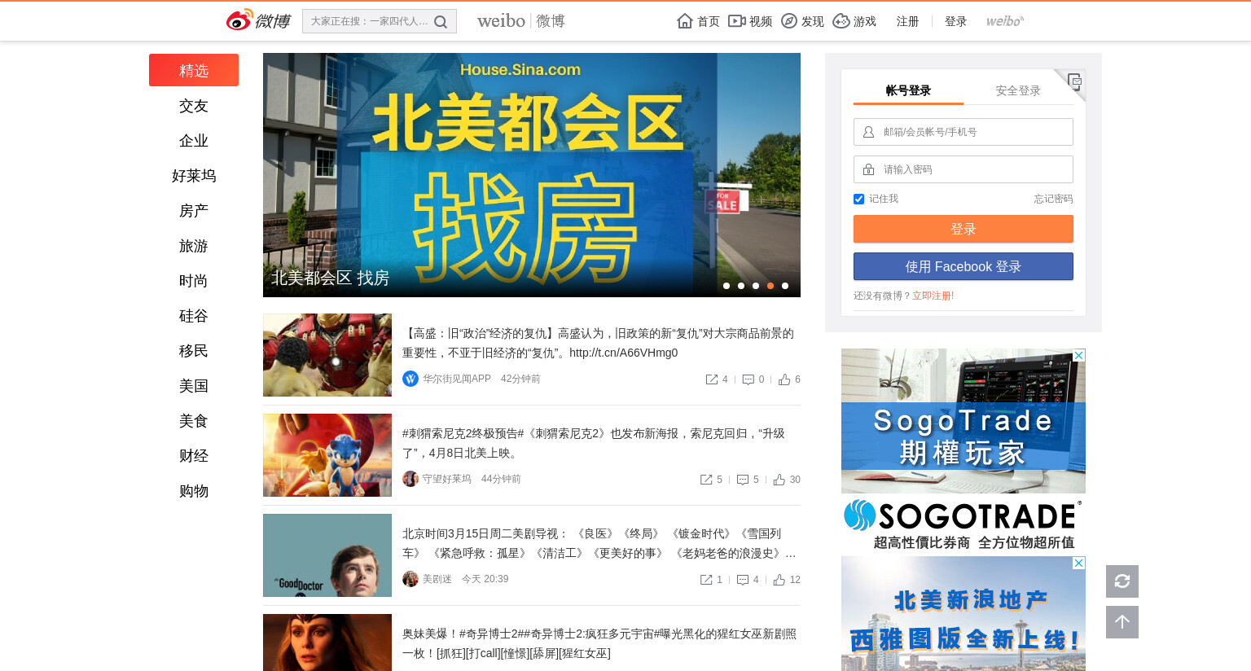Click 忘记密码 link
This screenshot has height=671, width=1251.
point(1053,199)
